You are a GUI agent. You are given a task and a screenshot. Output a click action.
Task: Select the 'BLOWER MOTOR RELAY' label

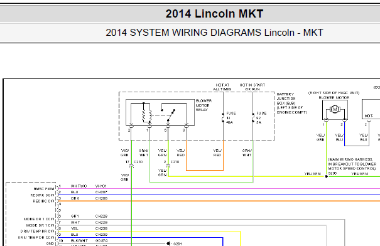204,105
